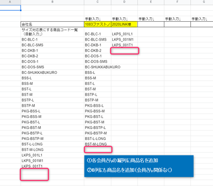Screen dimensions: 213x186
Task: Click yellow cell 1083ファストノ
Action: pyautogui.click(x=97, y=24)
